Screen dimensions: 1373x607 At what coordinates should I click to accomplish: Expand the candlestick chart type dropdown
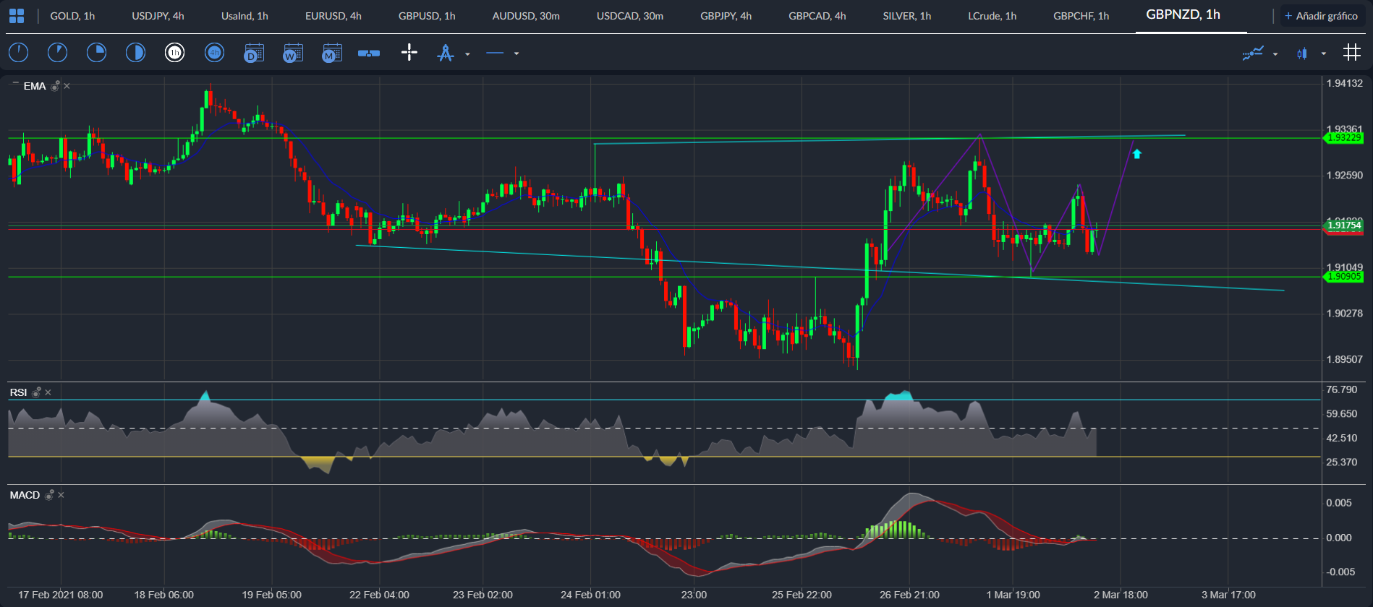point(1323,53)
